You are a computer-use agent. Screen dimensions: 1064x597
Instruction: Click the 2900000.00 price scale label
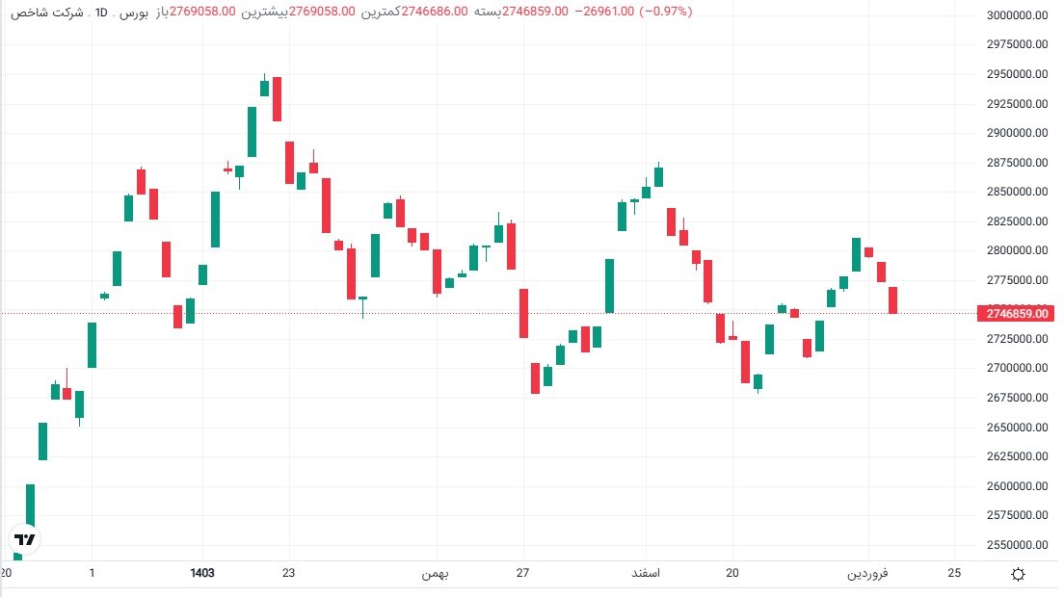tap(1018, 133)
